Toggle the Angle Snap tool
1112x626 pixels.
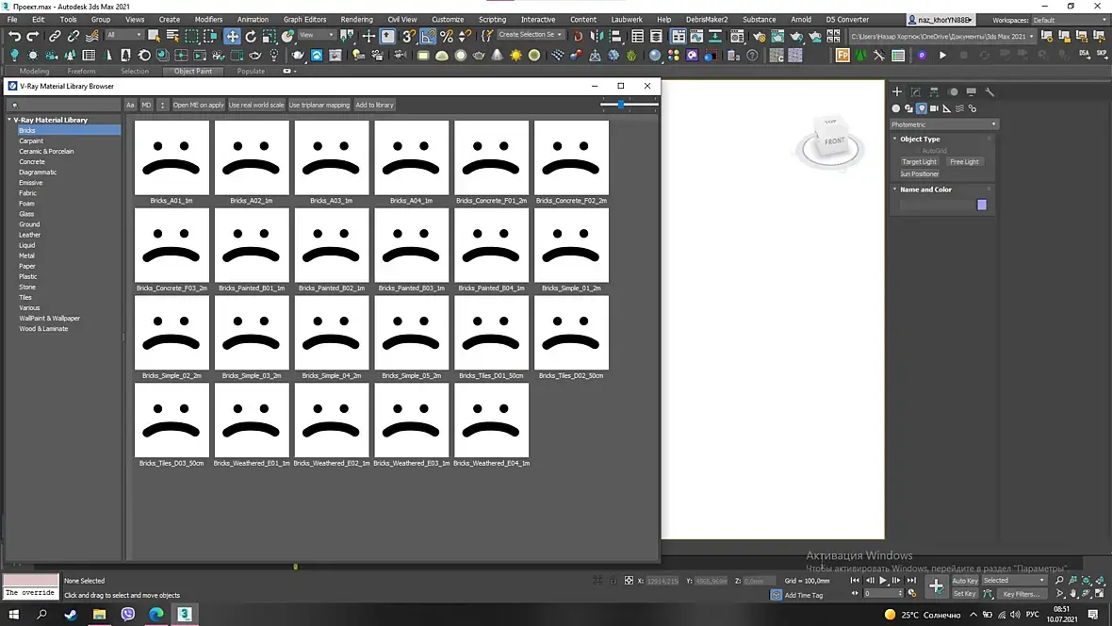pos(428,36)
